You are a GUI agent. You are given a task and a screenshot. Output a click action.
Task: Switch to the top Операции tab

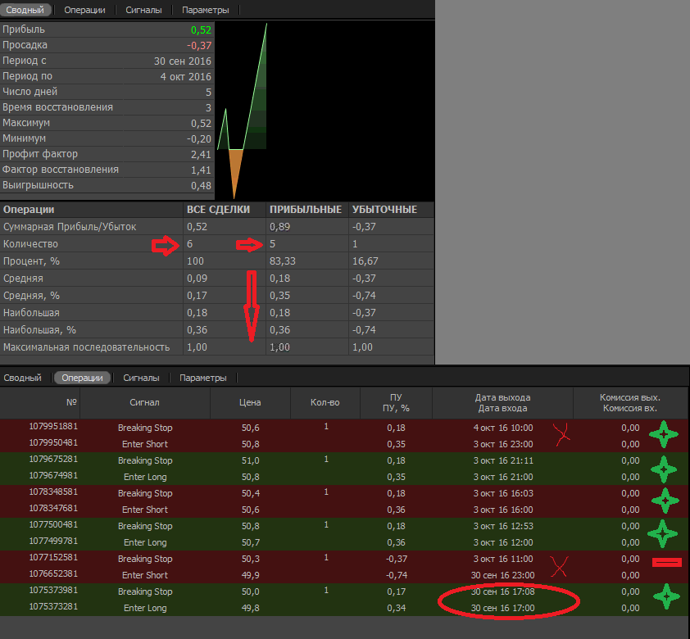(x=85, y=10)
